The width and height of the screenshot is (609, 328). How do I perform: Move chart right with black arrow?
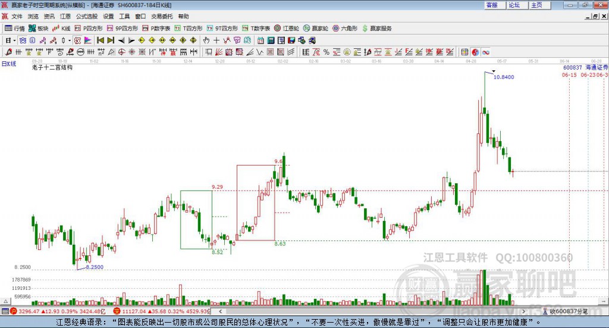(x=131, y=40)
